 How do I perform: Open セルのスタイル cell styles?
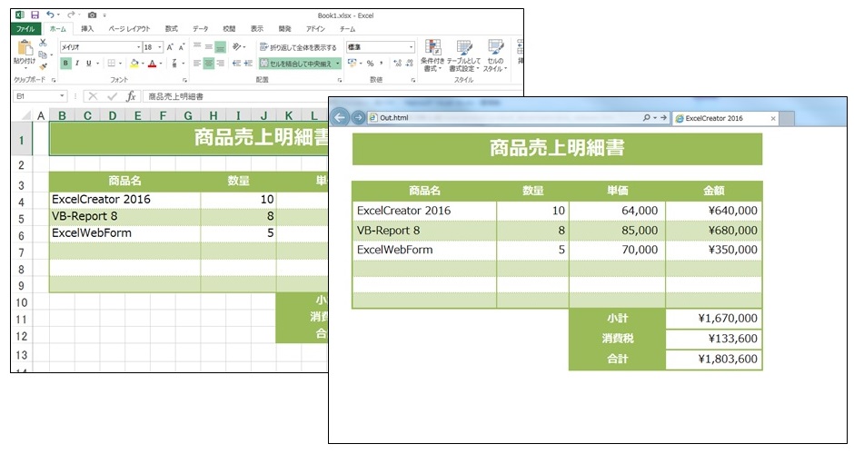495,55
